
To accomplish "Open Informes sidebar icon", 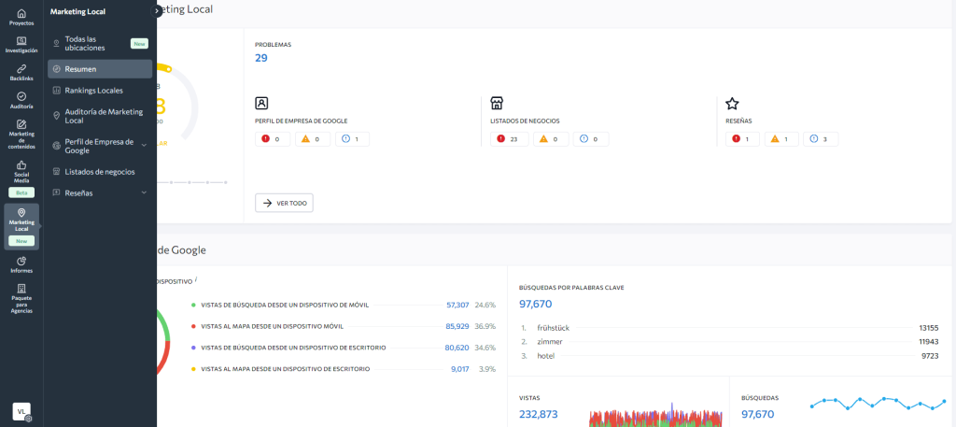I will point(21,264).
